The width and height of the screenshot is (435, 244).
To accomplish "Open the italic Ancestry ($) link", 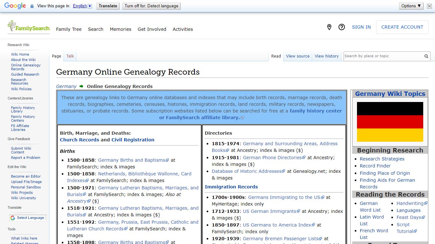I will point(79,201).
